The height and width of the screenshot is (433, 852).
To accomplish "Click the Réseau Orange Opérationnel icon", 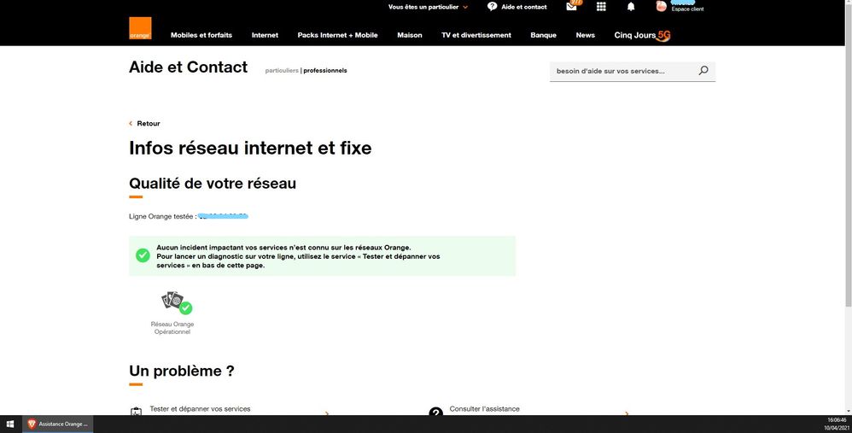I will click(177, 302).
